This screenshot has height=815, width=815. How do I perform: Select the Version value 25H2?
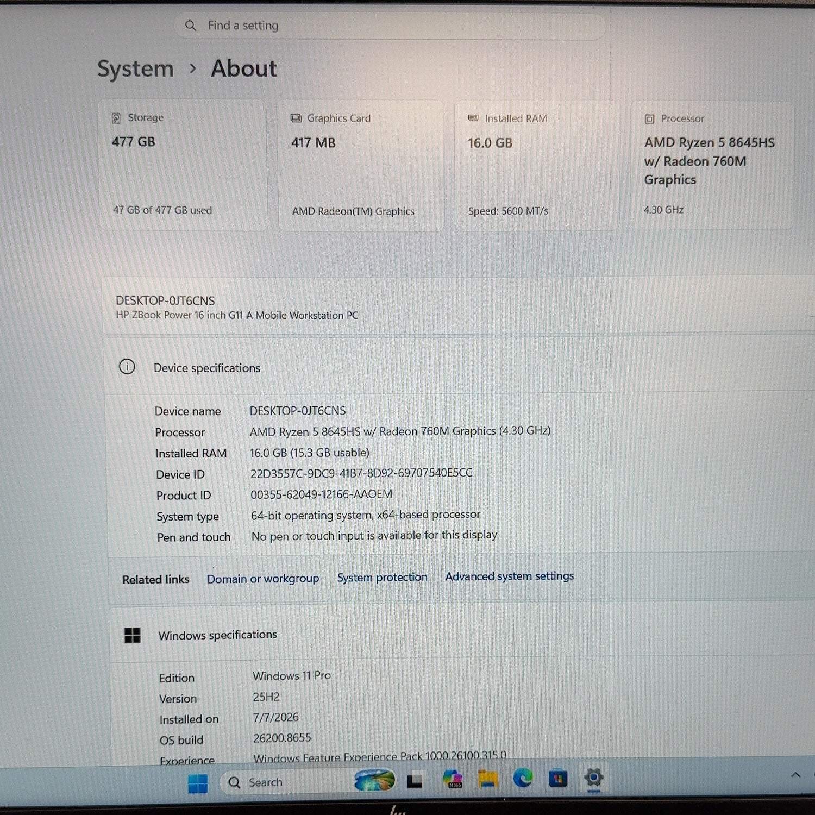coord(266,697)
